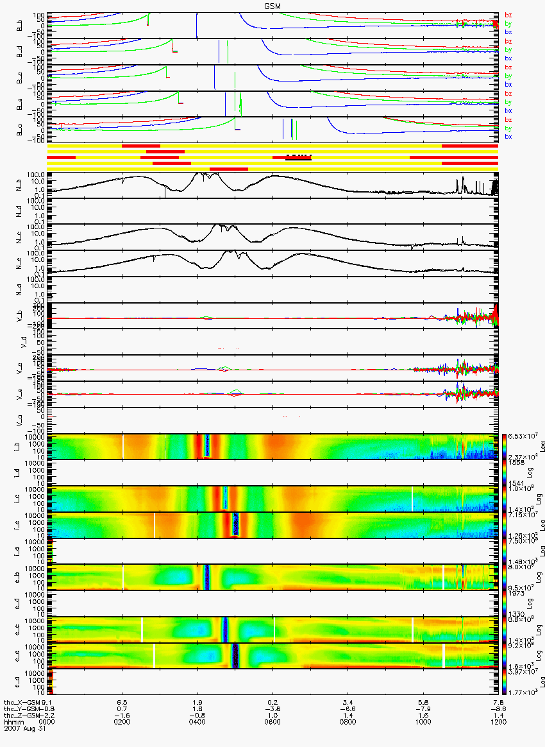
Task: Click the dark blue band in e_e spectrogram
Action: 234,656
